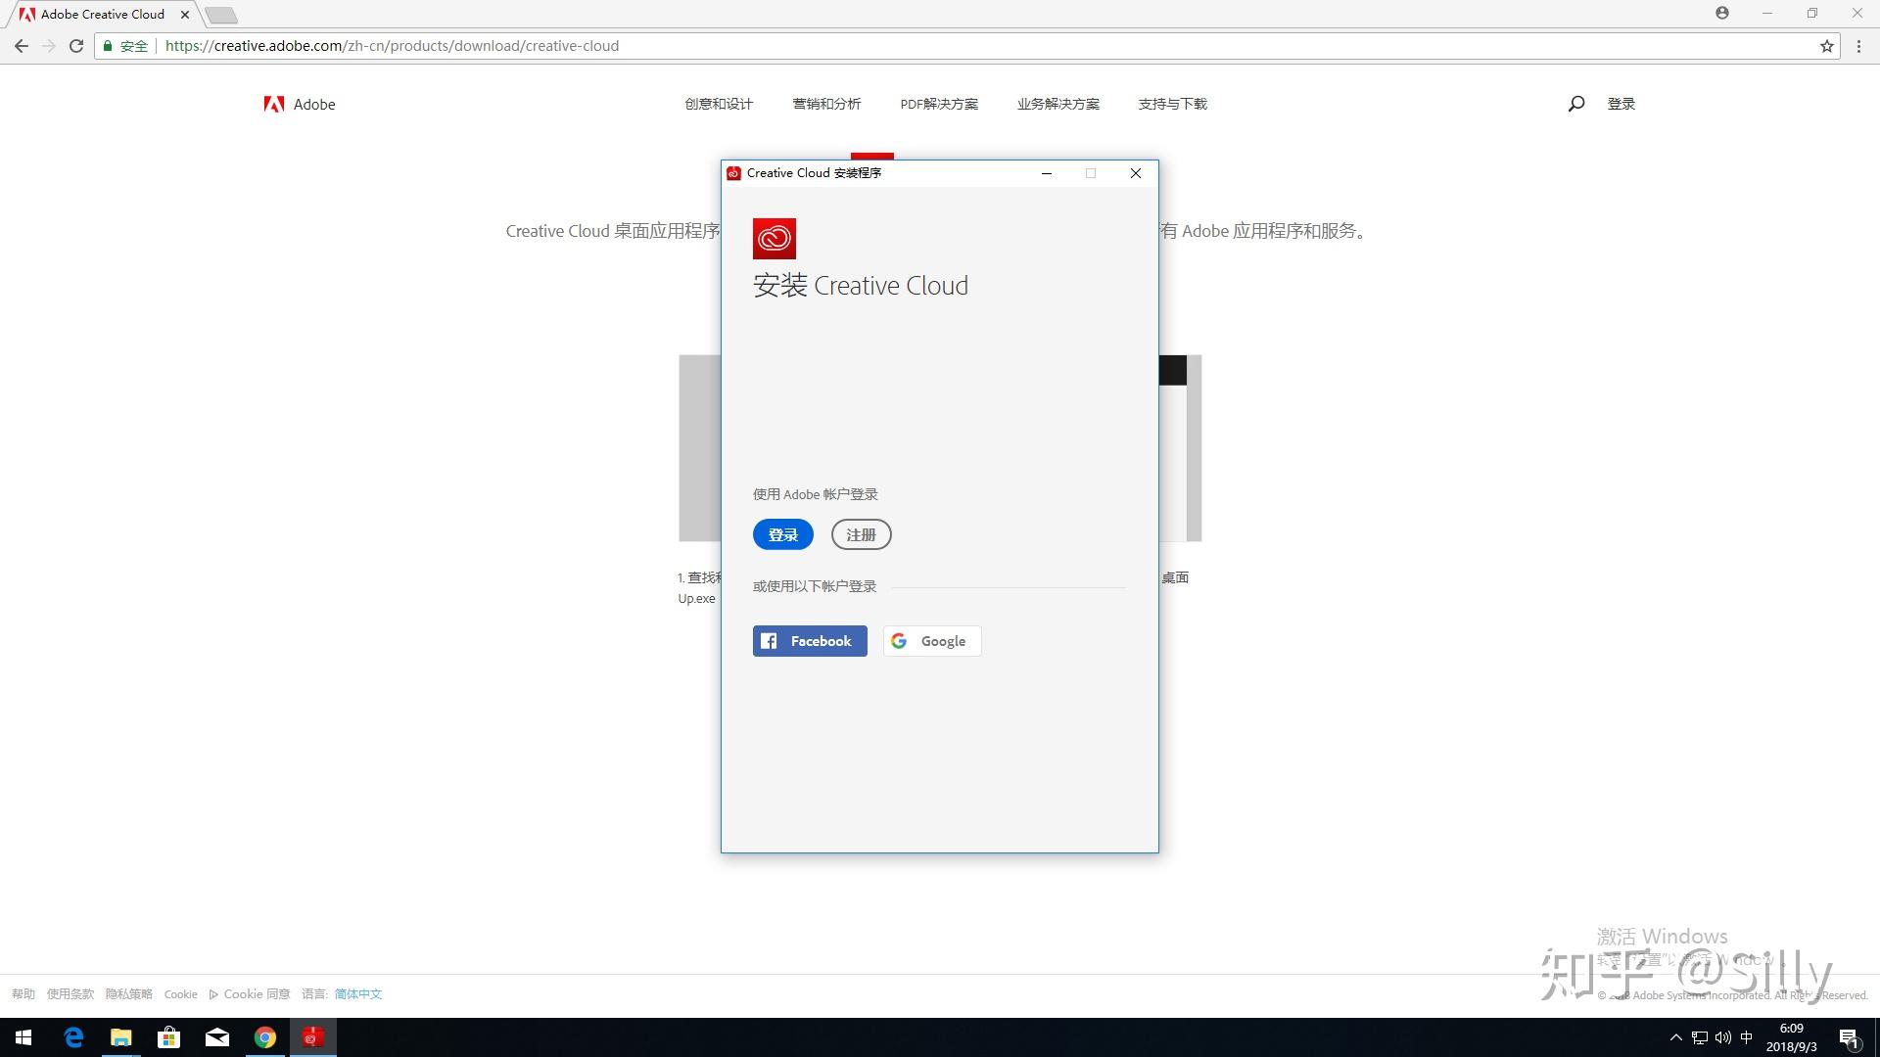
Task: Click the 登录 link in page header
Action: [1621, 104]
